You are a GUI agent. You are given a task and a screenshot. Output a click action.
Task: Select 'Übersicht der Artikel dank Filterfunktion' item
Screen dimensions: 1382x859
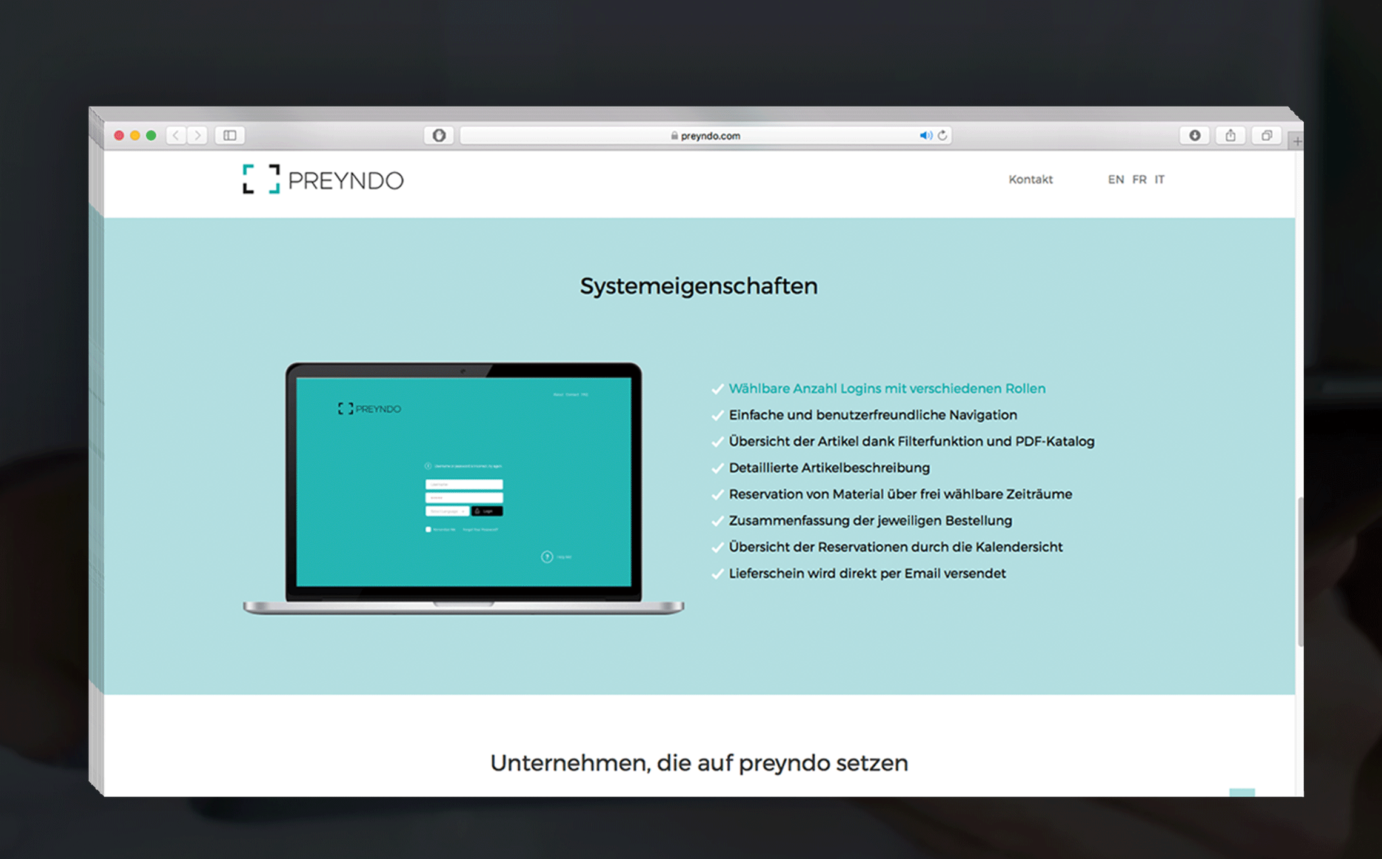pyautogui.click(x=912, y=441)
